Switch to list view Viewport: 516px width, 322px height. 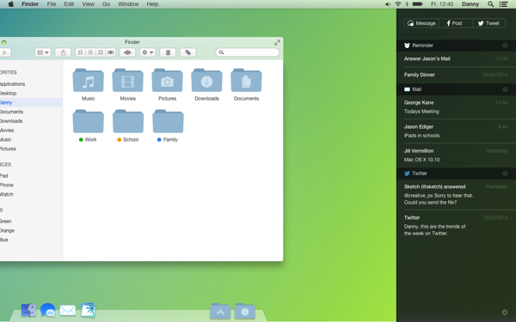tap(90, 52)
